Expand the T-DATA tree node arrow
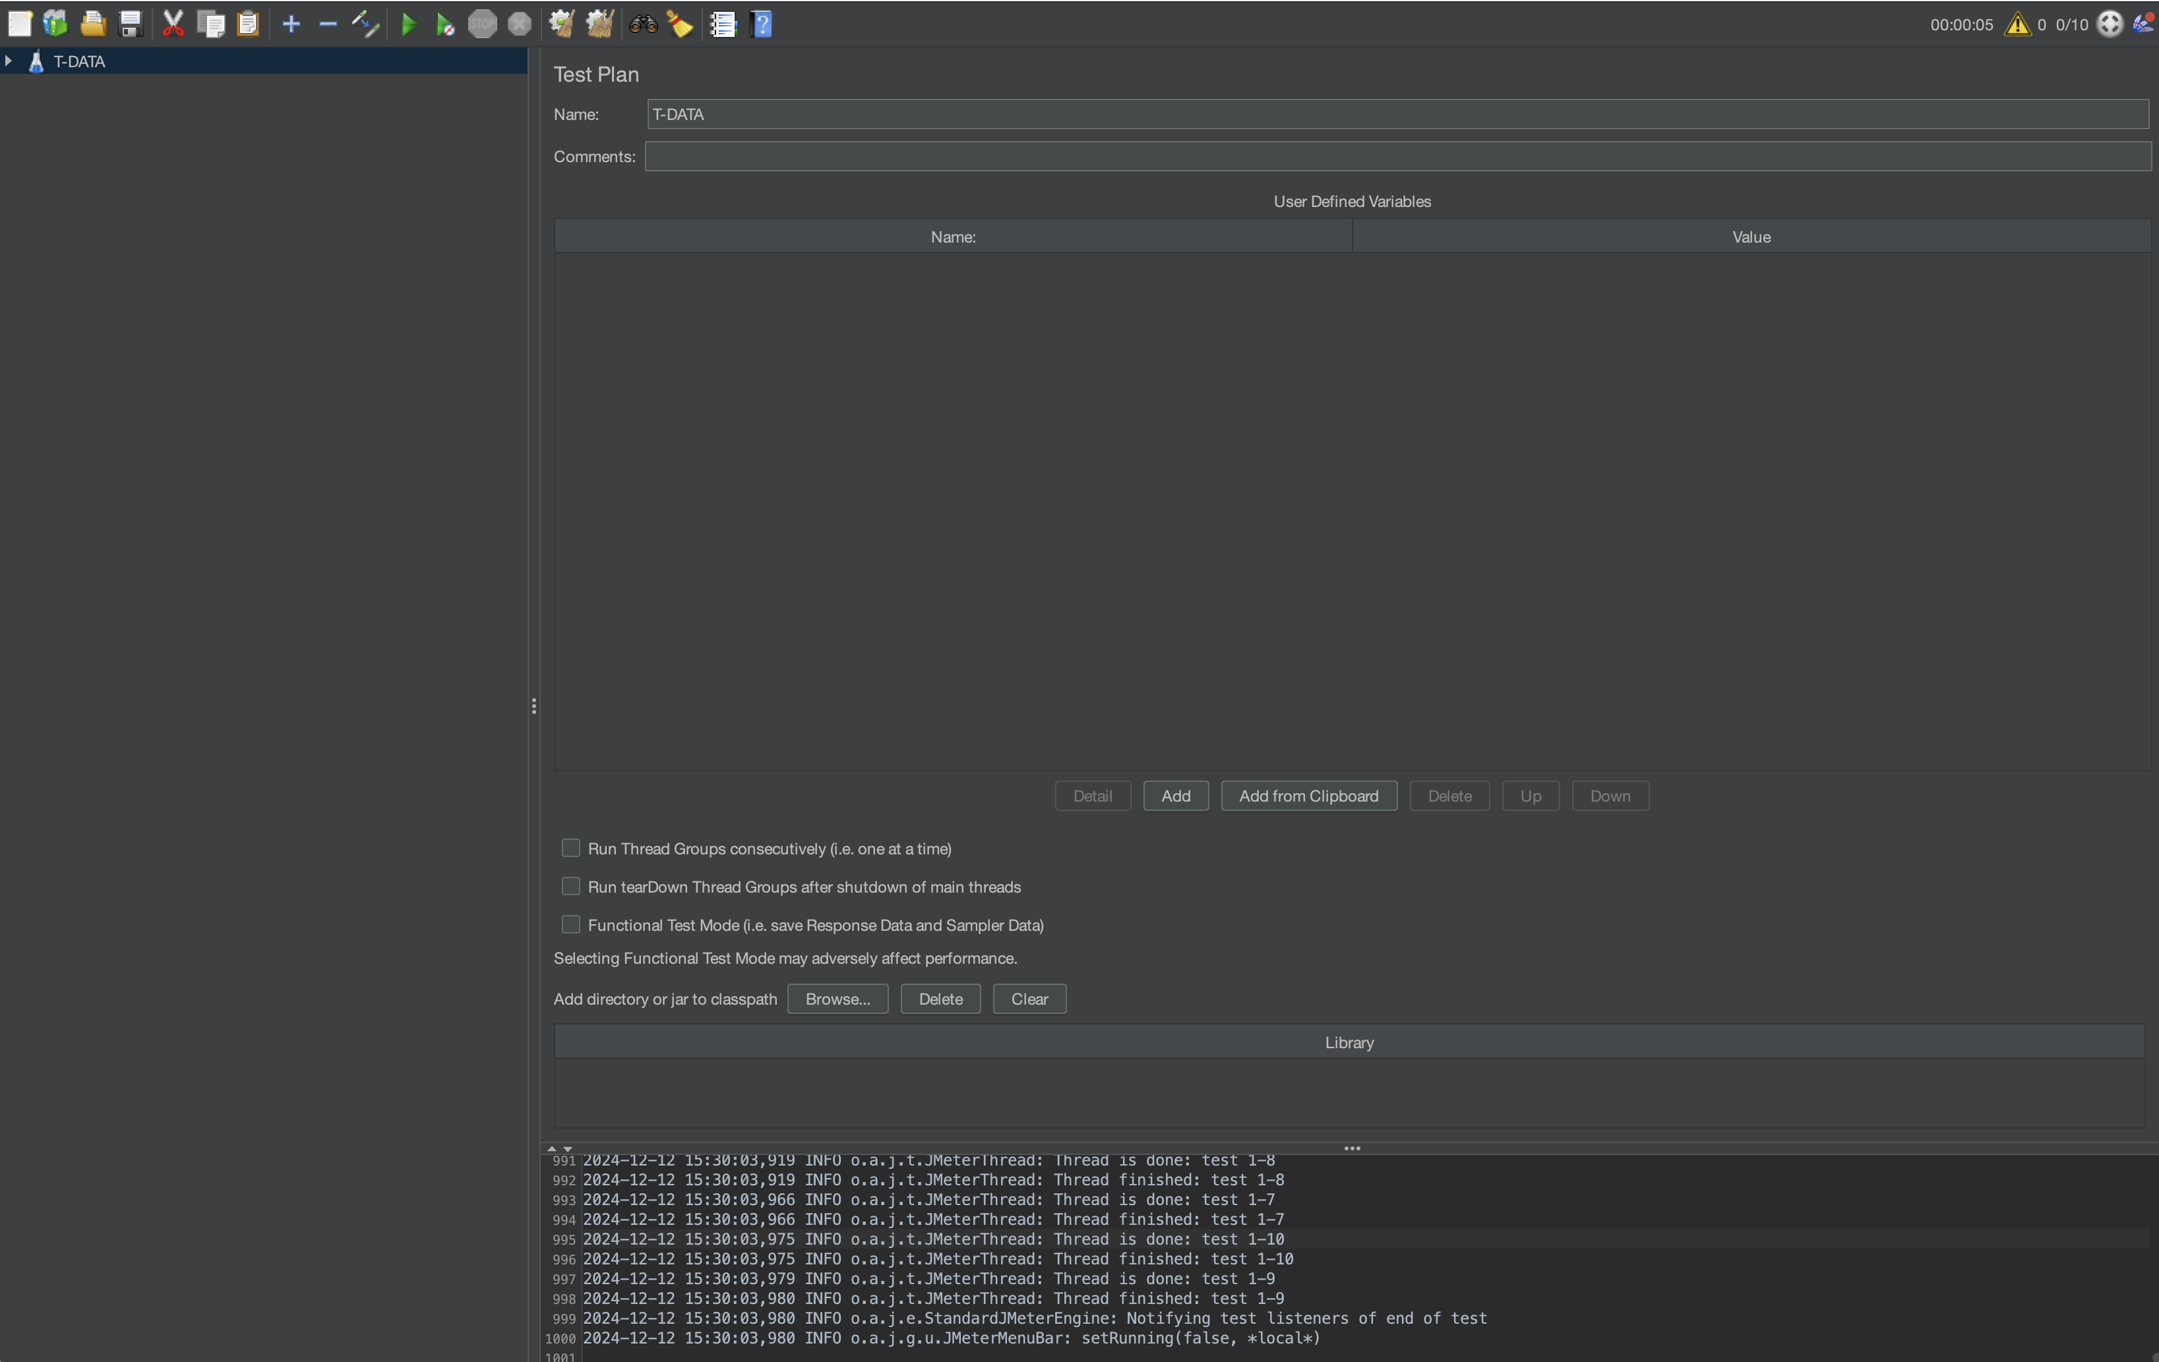Image resolution: width=2159 pixels, height=1362 pixels. point(9,61)
